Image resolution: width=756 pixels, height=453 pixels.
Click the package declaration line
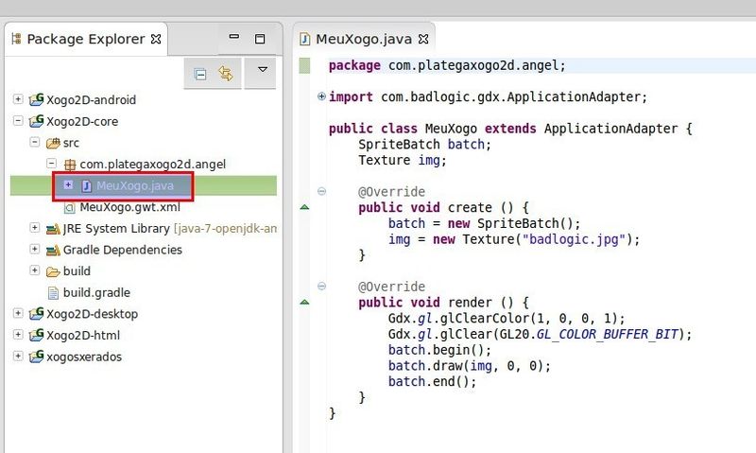[x=447, y=65]
